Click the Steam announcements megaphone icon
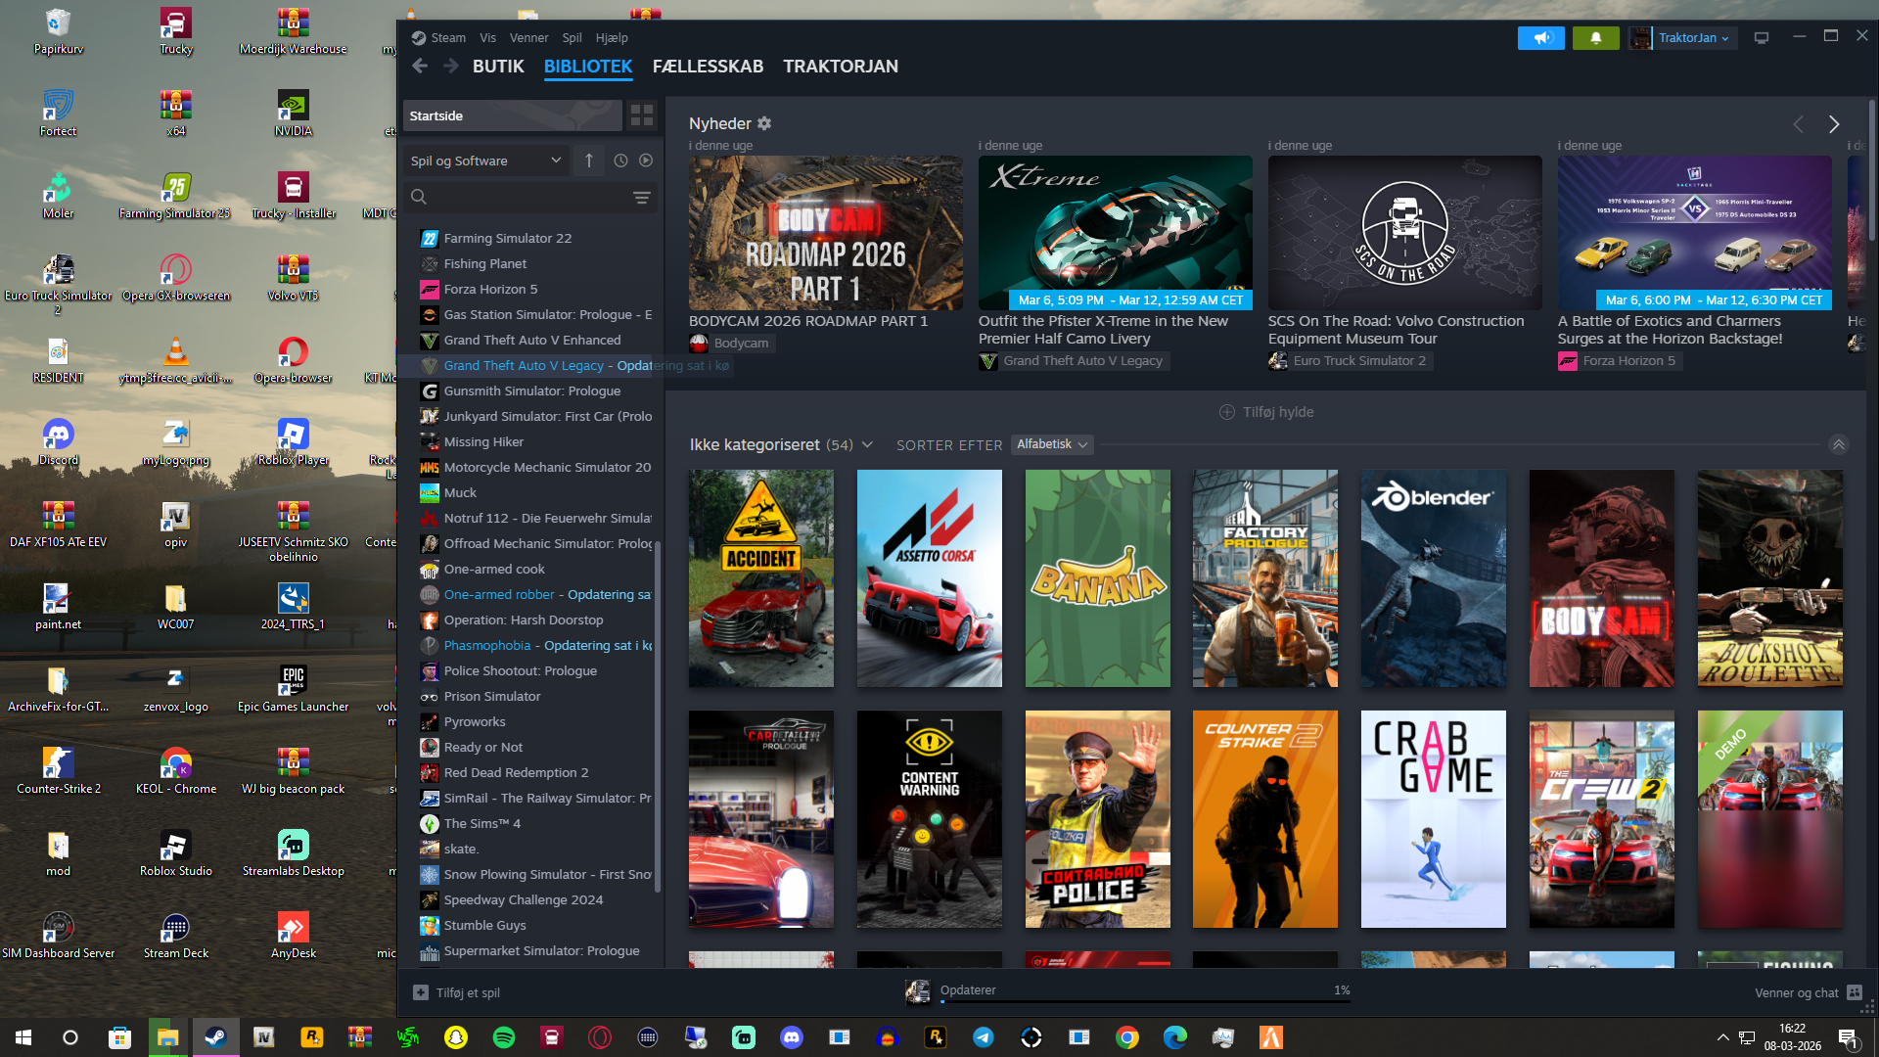Image resolution: width=1879 pixels, height=1057 pixels. [x=1541, y=38]
